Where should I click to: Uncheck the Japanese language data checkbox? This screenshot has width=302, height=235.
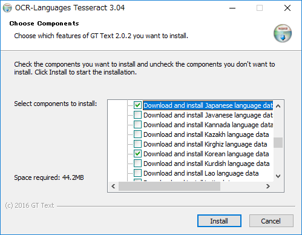[137, 105]
